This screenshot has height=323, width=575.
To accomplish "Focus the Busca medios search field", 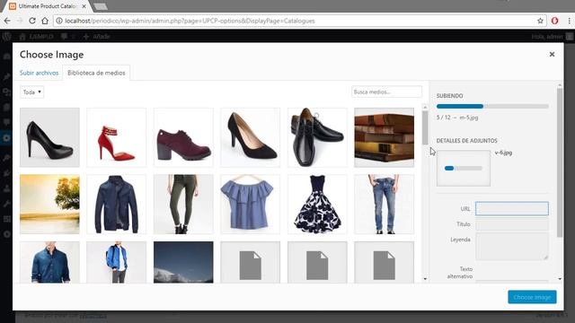I will click(386, 92).
